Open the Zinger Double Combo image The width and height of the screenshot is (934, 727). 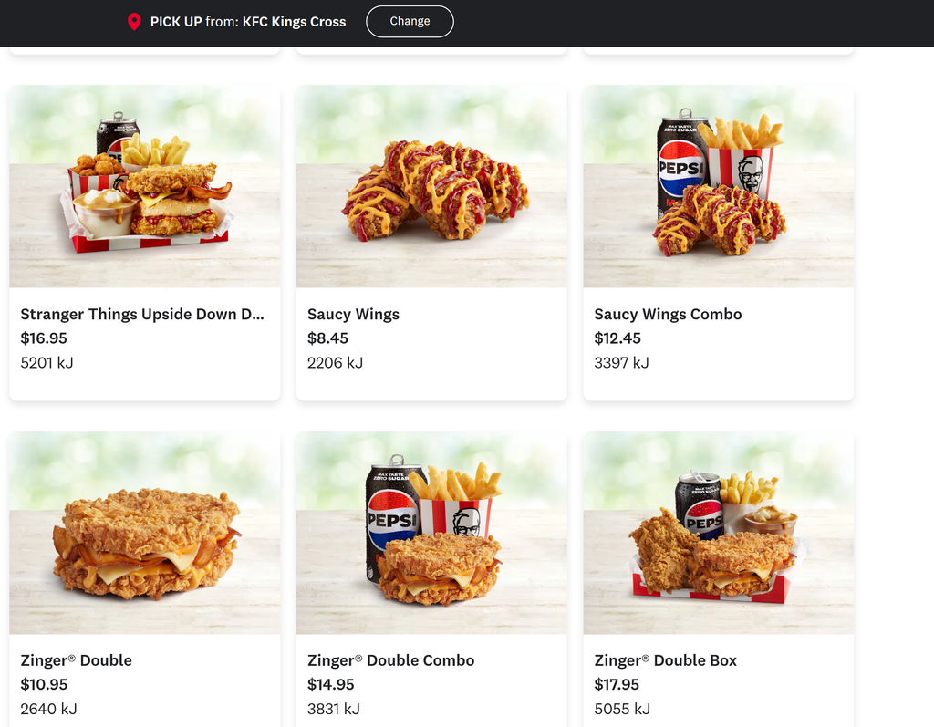click(431, 533)
